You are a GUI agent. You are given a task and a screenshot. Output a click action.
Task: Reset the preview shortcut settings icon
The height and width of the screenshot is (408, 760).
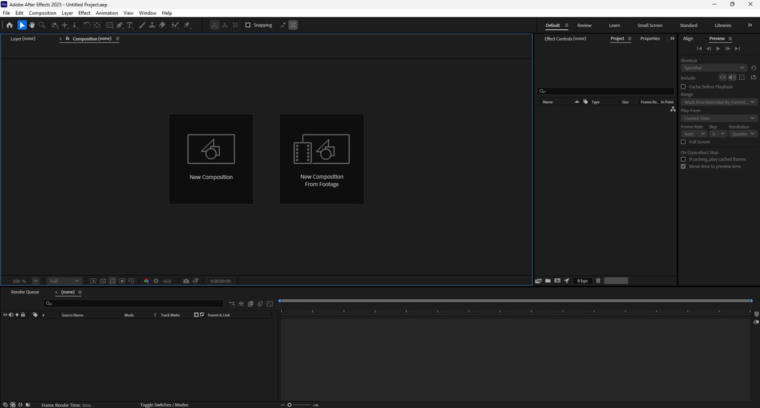pyautogui.click(x=753, y=68)
